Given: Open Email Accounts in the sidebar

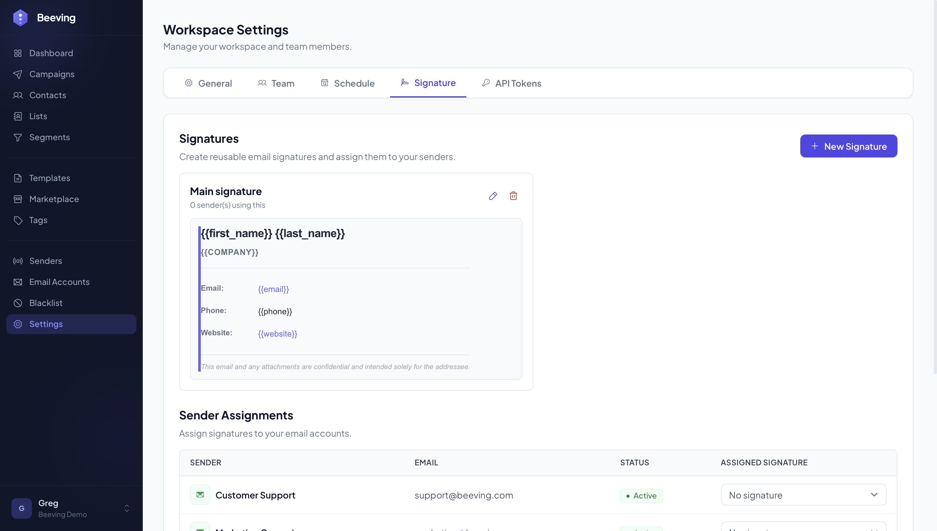Looking at the screenshot, I should coord(59,282).
